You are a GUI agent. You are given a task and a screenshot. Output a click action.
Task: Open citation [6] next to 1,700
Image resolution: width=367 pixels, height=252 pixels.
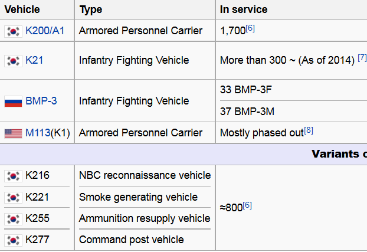click(250, 28)
